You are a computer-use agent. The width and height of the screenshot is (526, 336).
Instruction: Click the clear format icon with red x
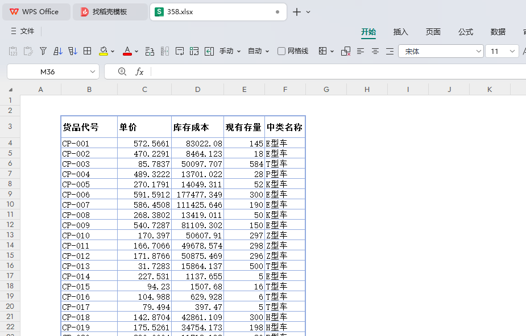click(346, 51)
